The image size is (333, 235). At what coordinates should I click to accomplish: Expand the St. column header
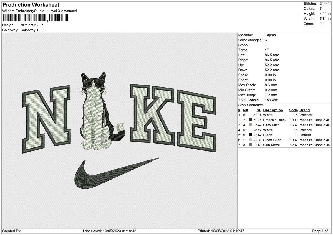pyautogui.click(x=259, y=110)
